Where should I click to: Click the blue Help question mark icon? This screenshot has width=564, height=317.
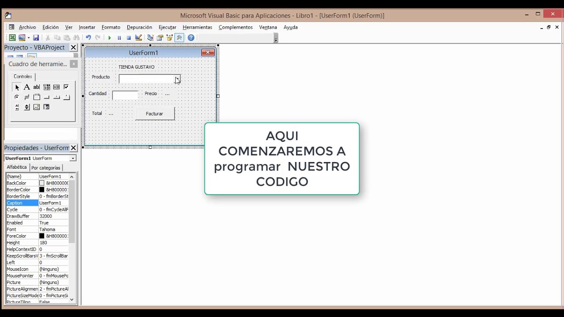[191, 38]
